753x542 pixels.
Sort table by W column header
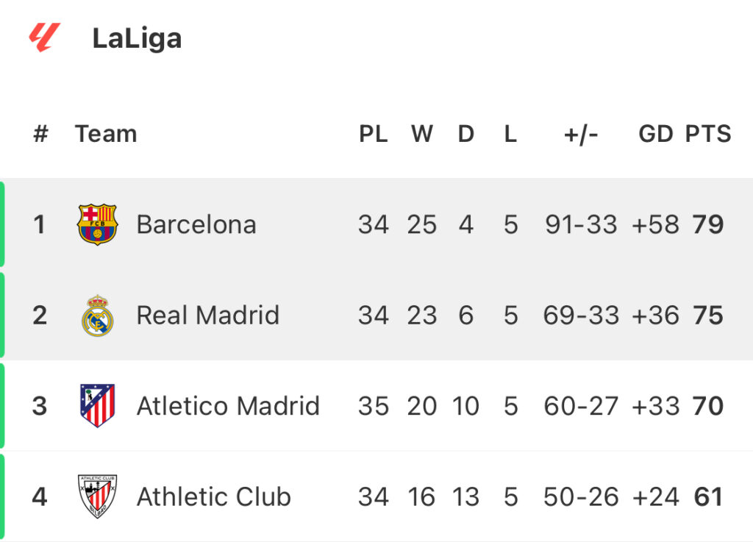pos(422,134)
